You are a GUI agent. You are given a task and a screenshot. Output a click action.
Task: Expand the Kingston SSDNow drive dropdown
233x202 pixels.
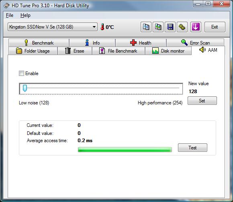(x=53, y=27)
